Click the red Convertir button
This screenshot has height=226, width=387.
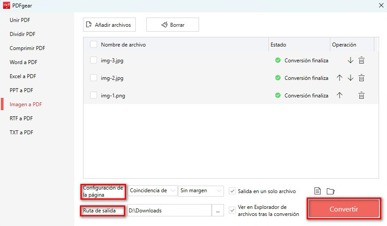[x=344, y=209]
